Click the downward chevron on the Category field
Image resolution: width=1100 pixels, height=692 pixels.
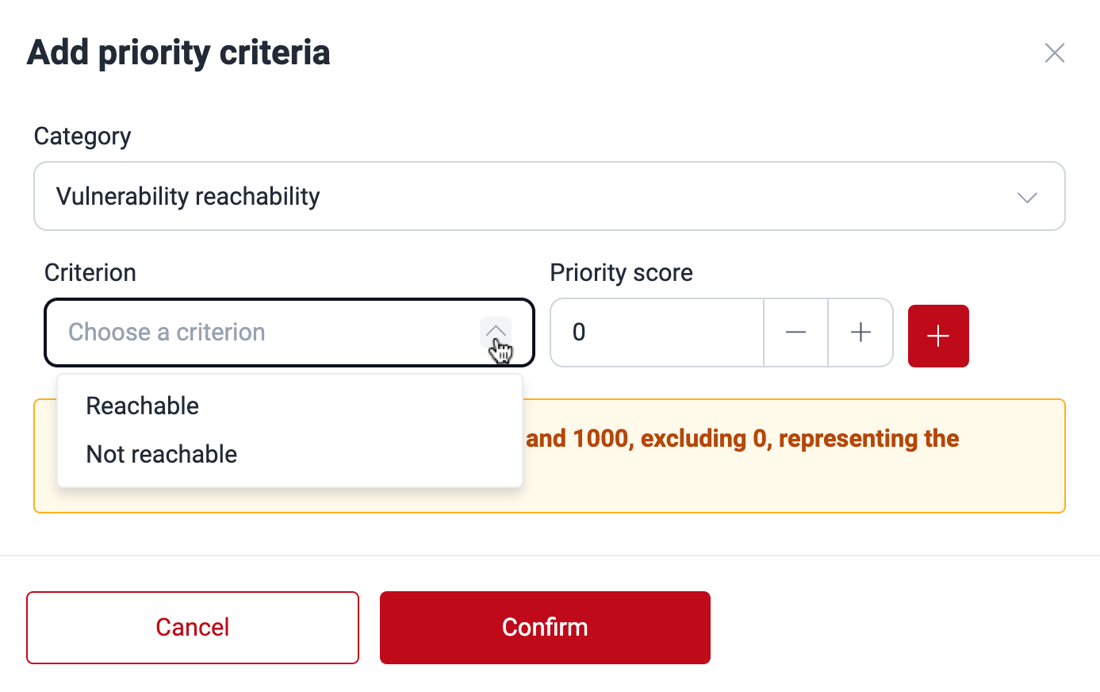click(1027, 198)
